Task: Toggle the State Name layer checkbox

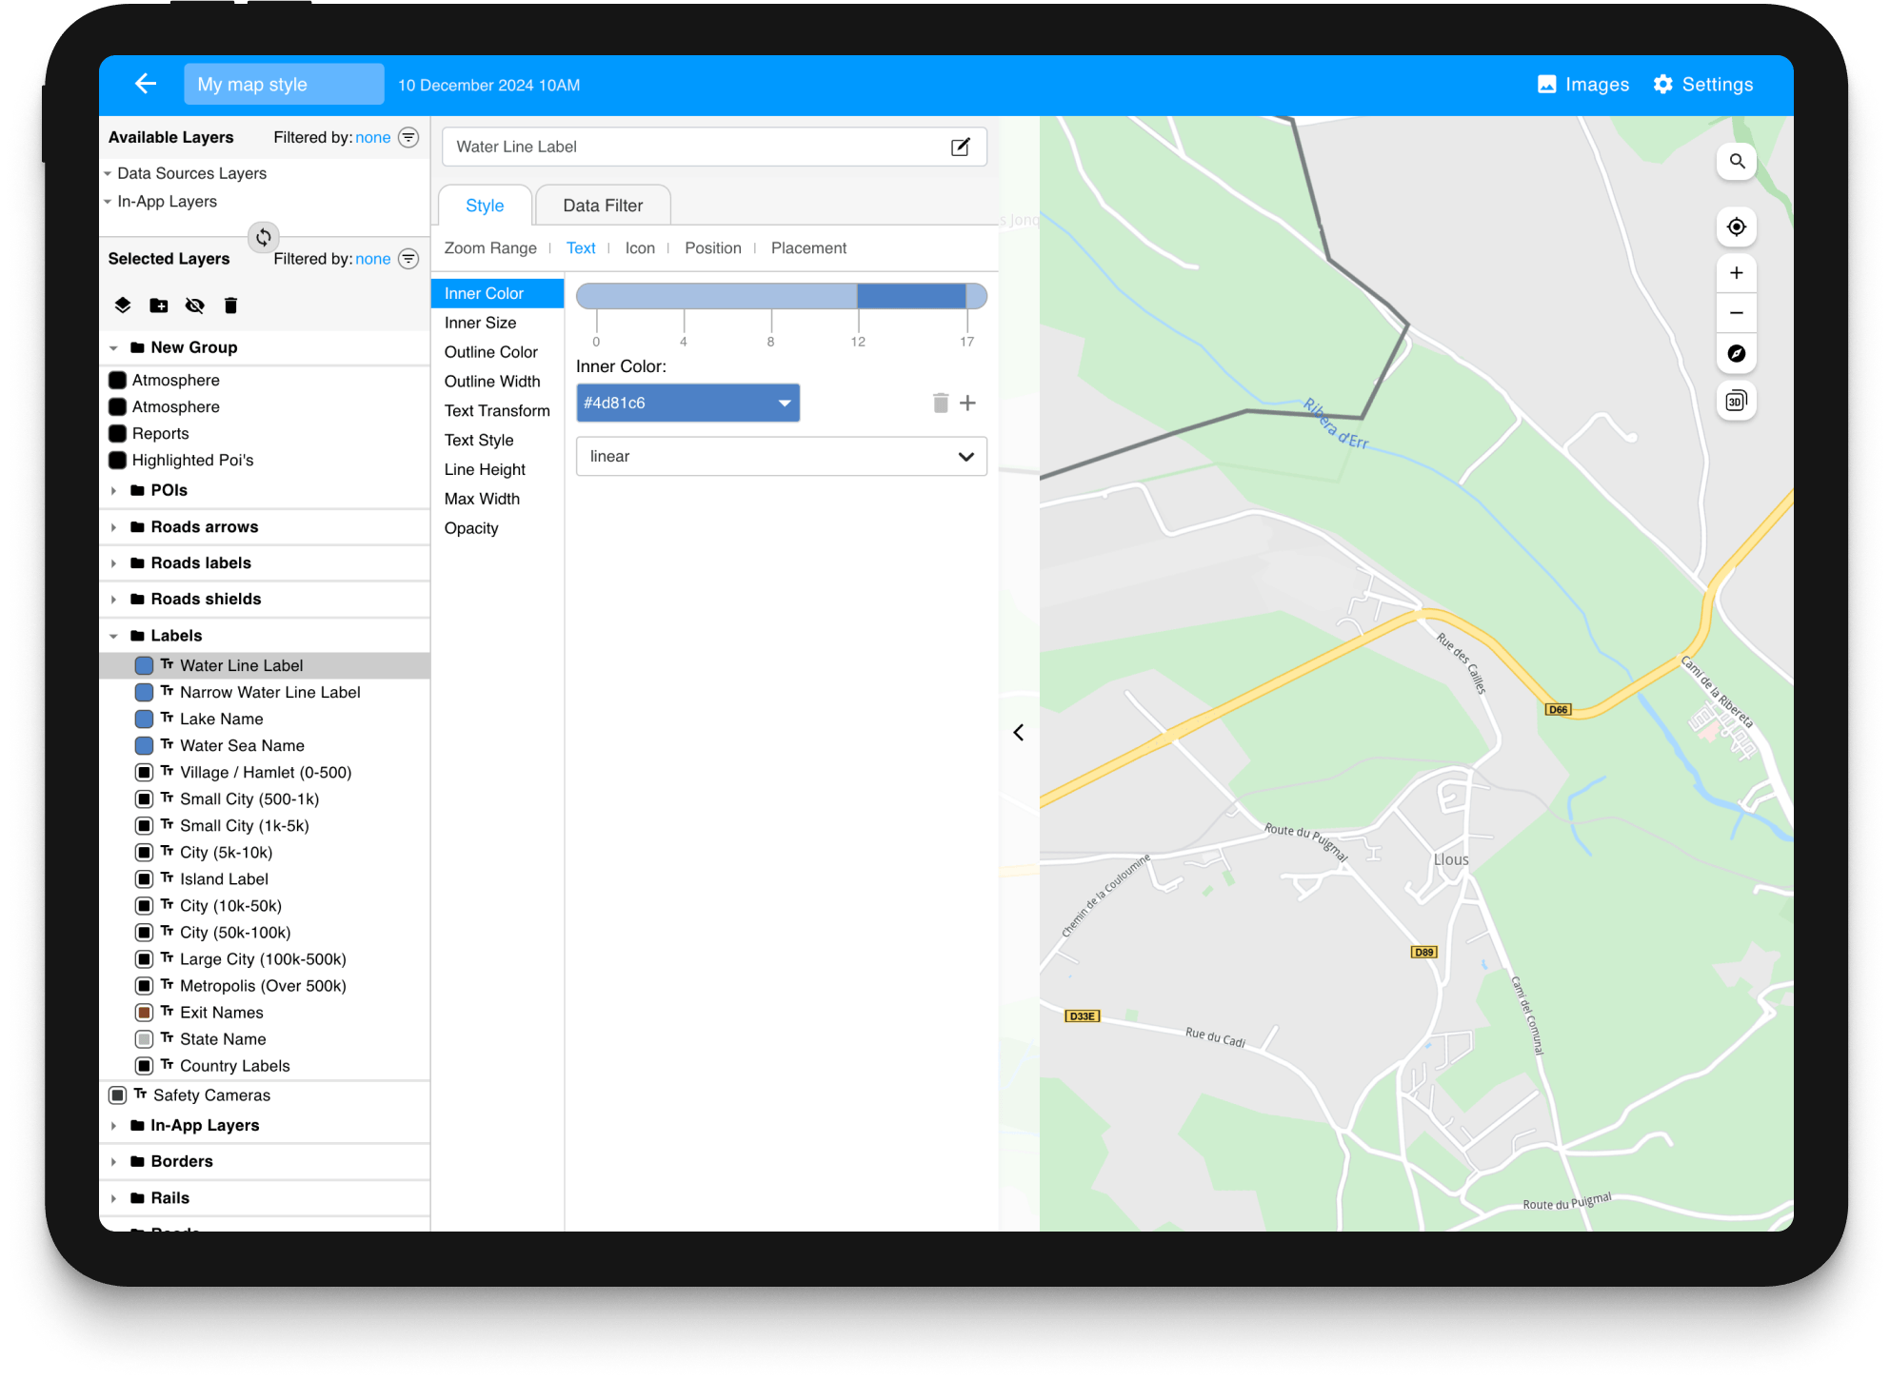Action: pos(144,1038)
